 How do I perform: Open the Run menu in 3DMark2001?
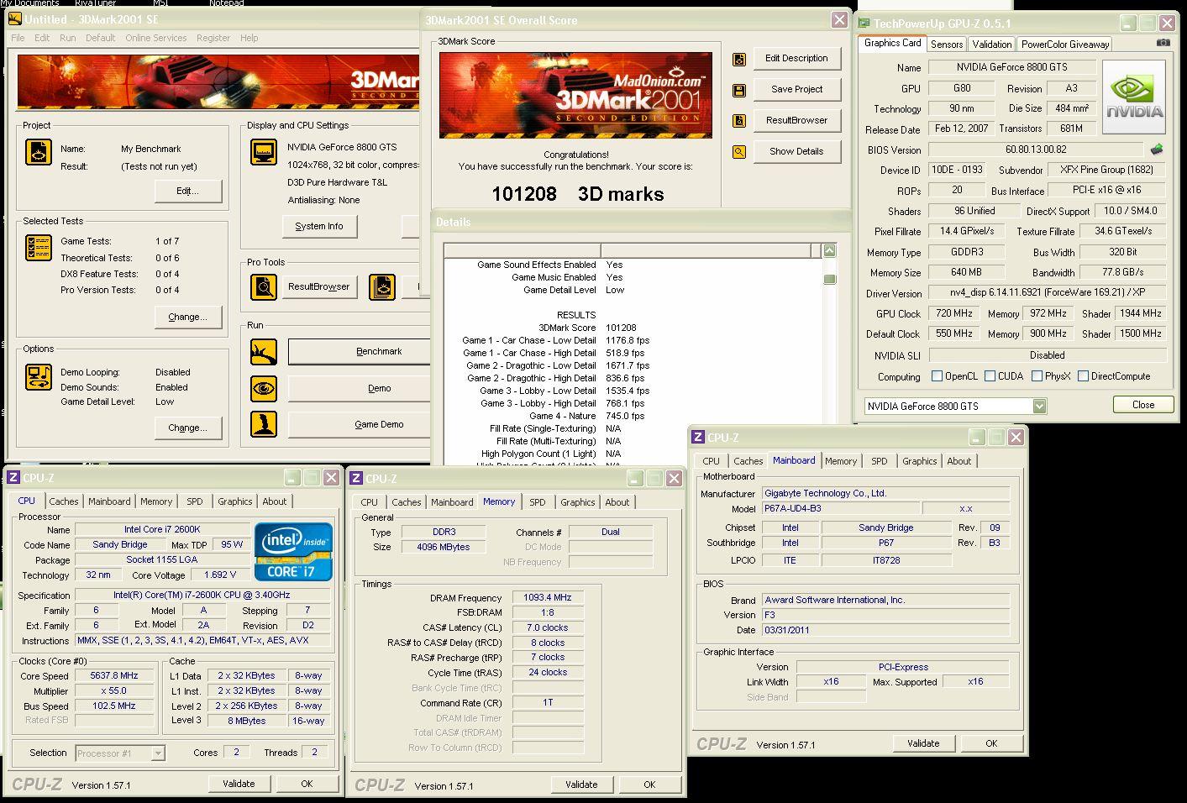[x=68, y=38]
